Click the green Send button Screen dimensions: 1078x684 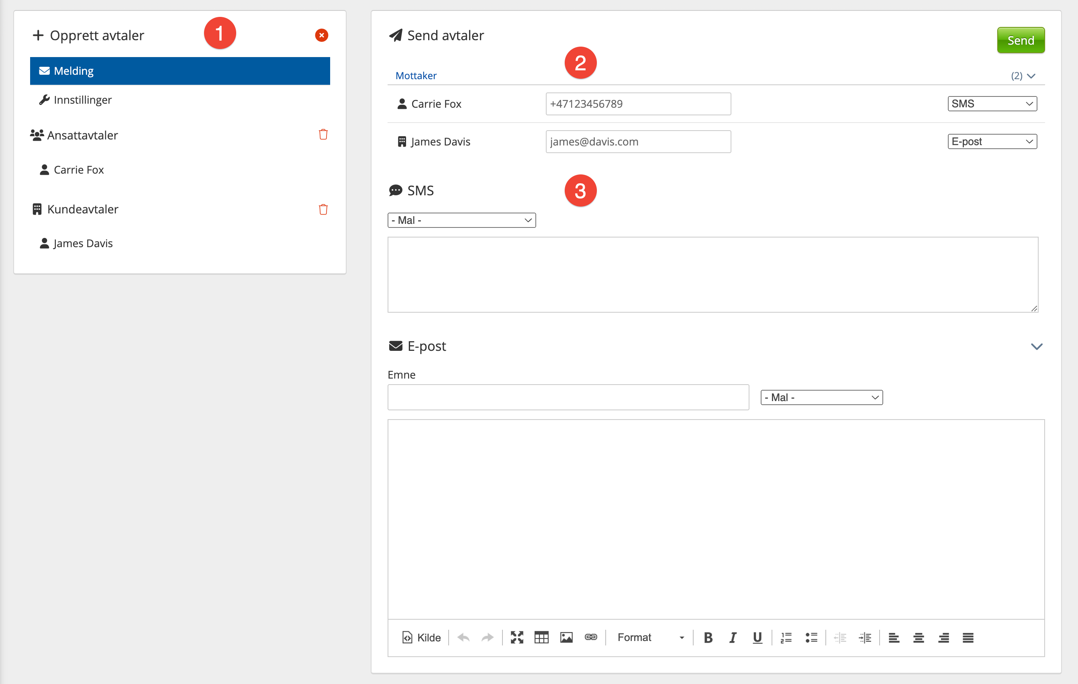tap(1020, 40)
